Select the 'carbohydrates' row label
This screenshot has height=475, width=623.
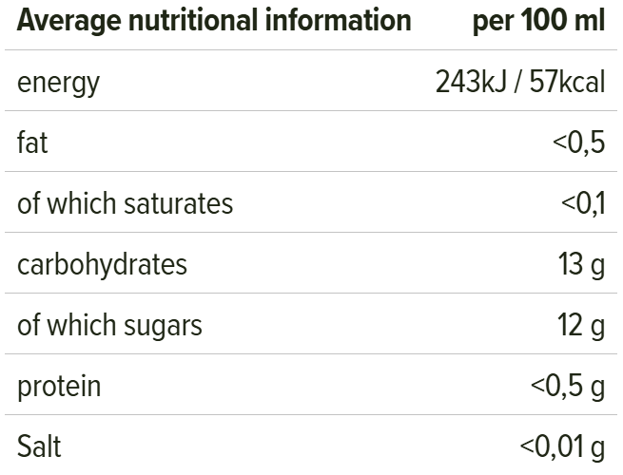click(102, 264)
